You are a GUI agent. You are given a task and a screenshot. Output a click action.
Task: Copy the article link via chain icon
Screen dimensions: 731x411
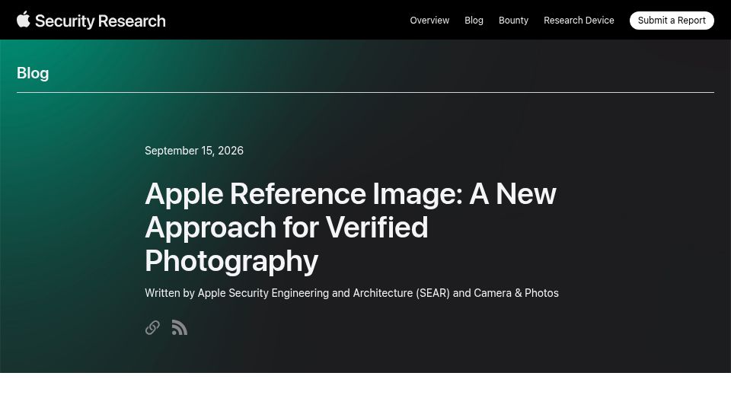click(152, 327)
